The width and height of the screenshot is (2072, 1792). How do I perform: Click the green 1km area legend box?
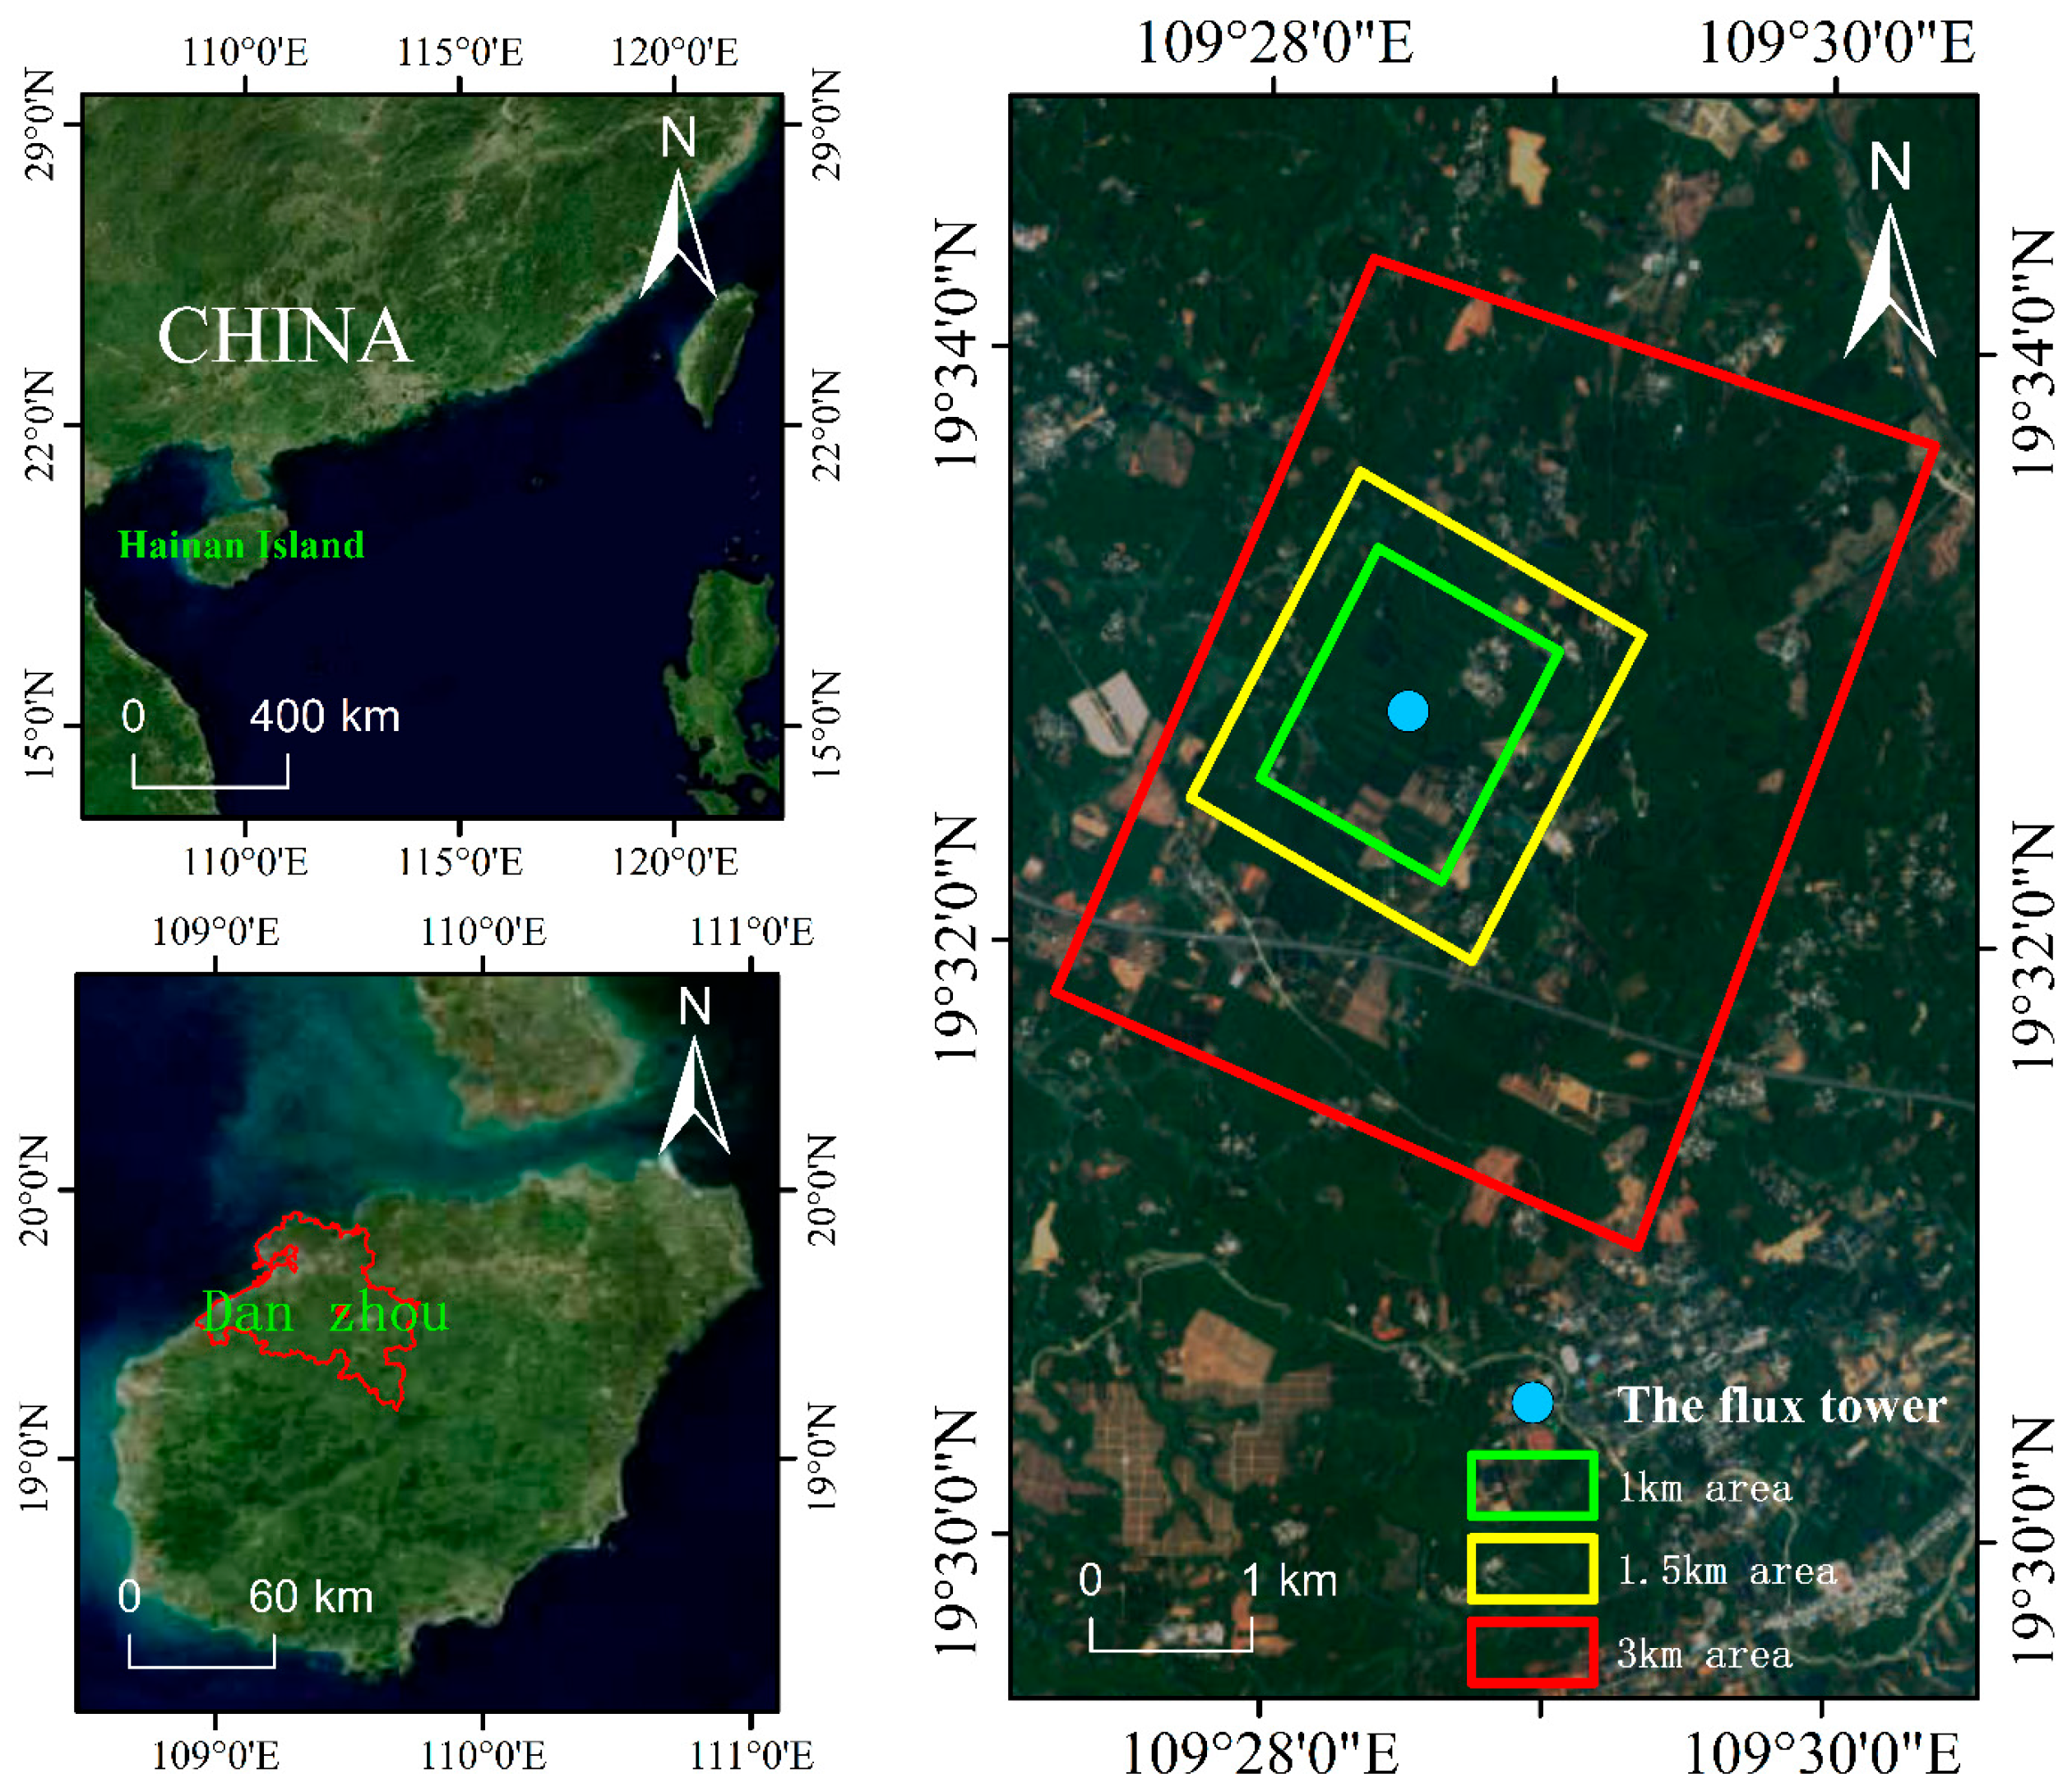pyautogui.click(x=1532, y=1486)
